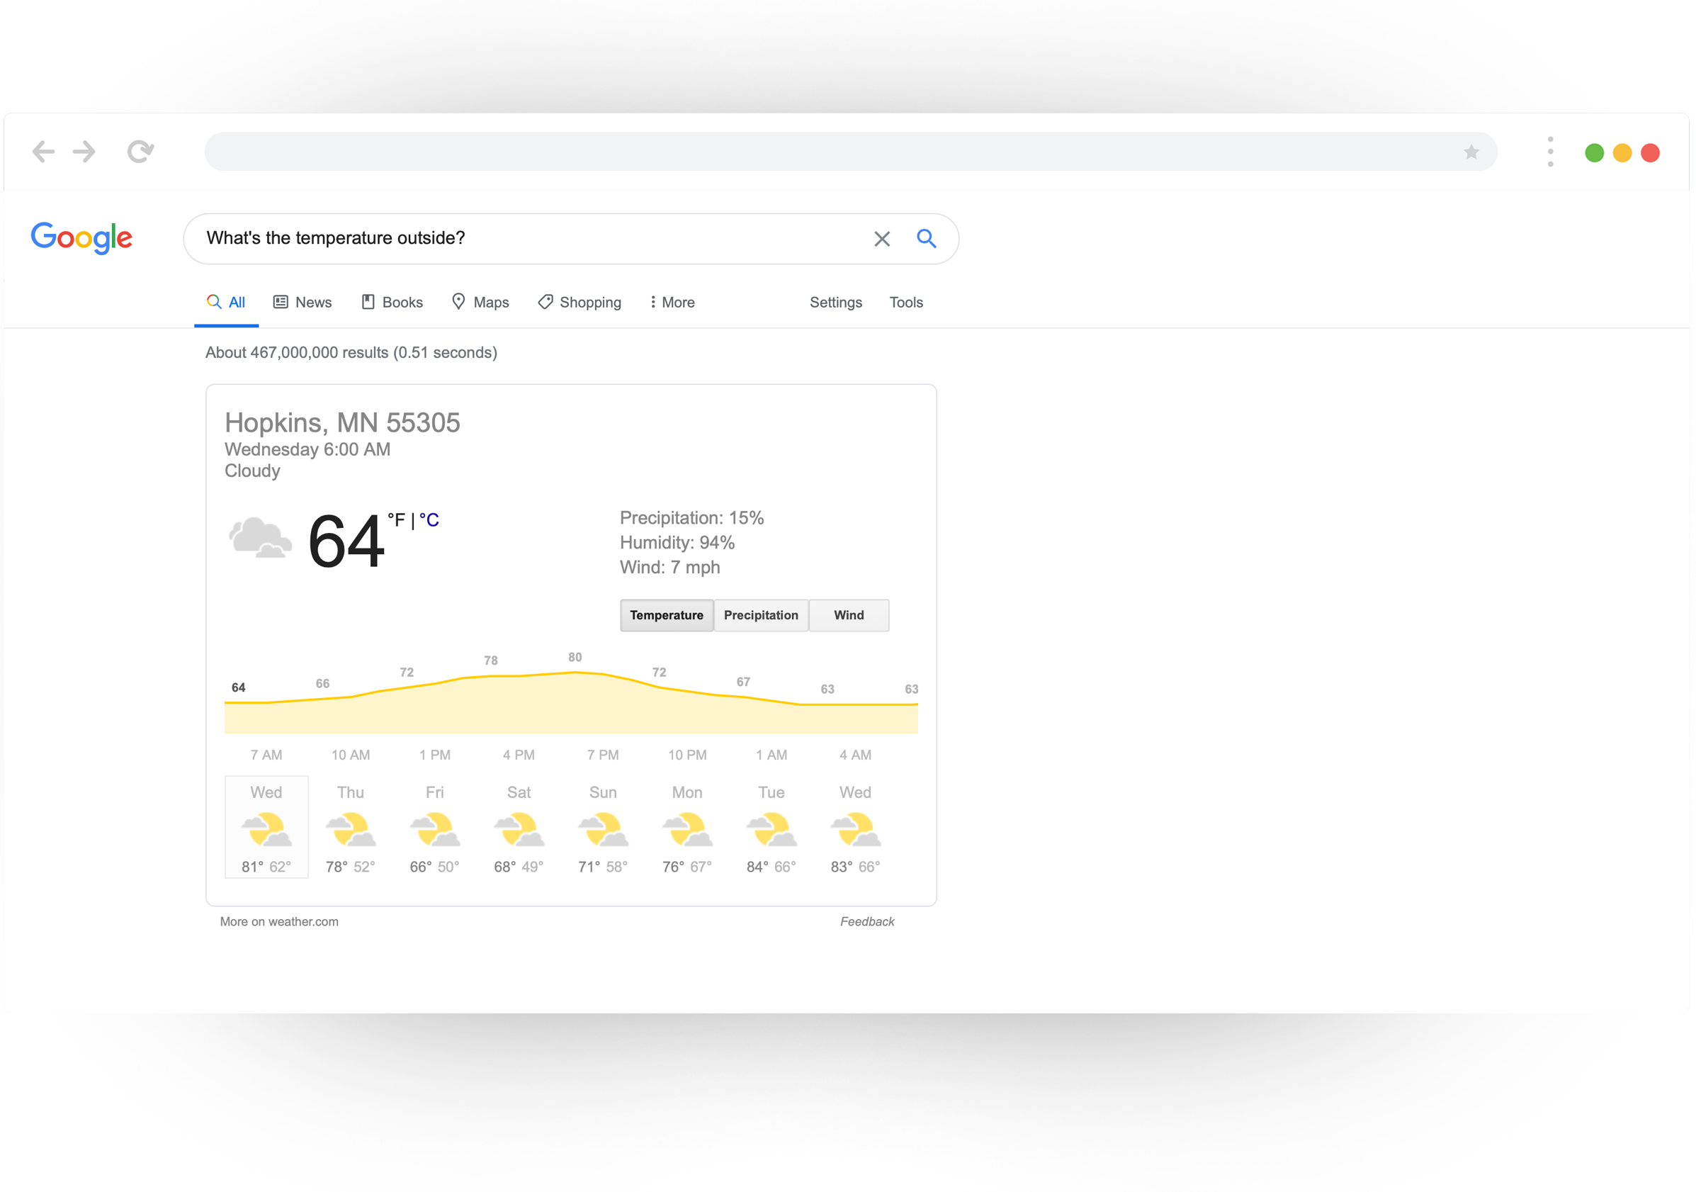Switch units to °C
Image resolution: width=1696 pixels, height=1192 pixels.
429,520
